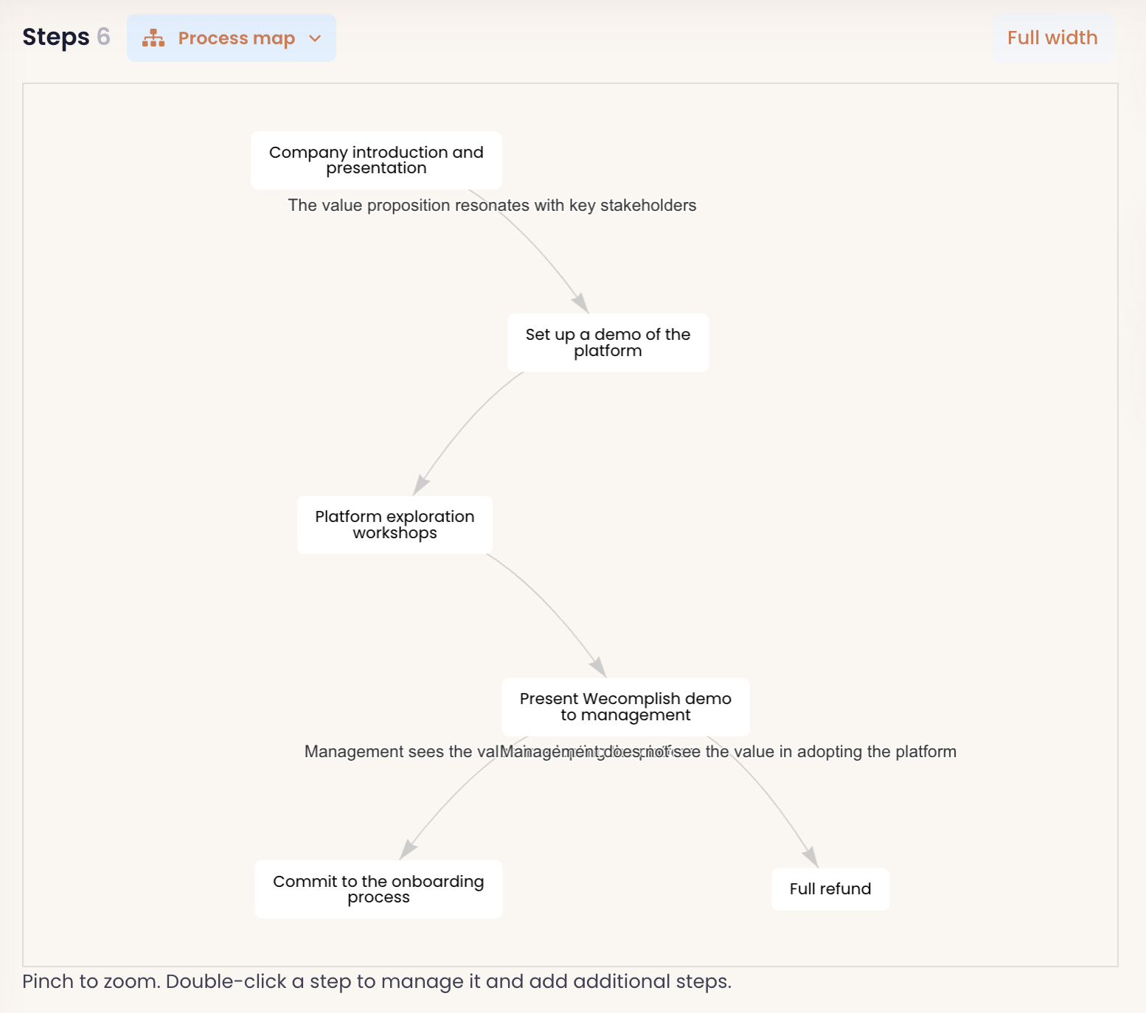Click the process map hierarchy icon
Screen dimensions: 1146x1013
click(153, 38)
